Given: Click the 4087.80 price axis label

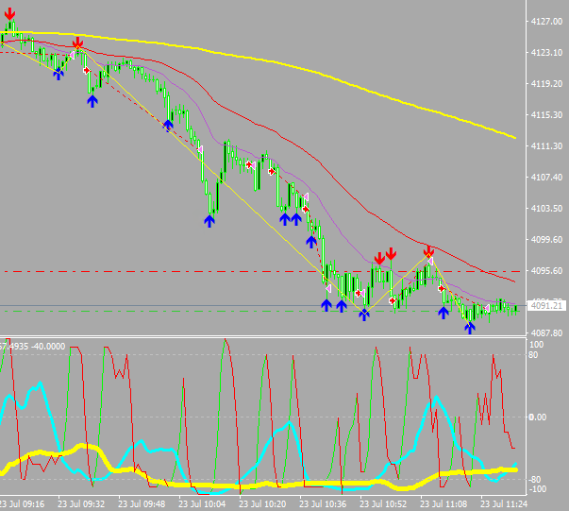Looking at the screenshot, I should pyautogui.click(x=546, y=332).
